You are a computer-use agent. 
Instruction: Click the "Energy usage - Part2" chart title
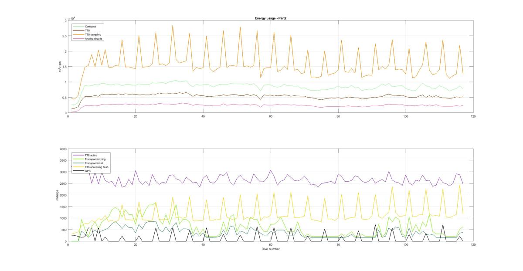pyautogui.click(x=270, y=18)
